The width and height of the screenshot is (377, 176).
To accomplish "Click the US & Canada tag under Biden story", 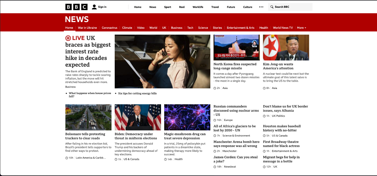I will 131,159.
